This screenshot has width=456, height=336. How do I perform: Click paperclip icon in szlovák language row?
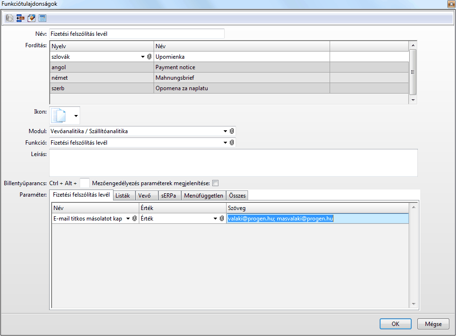click(149, 57)
